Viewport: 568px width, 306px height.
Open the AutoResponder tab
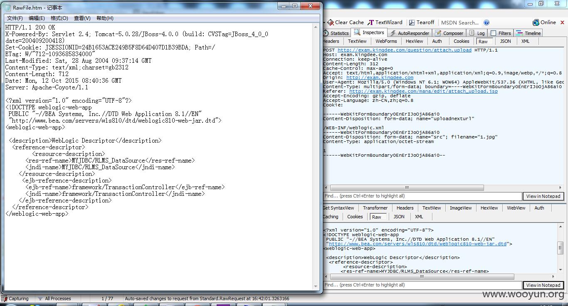coord(410,33)
